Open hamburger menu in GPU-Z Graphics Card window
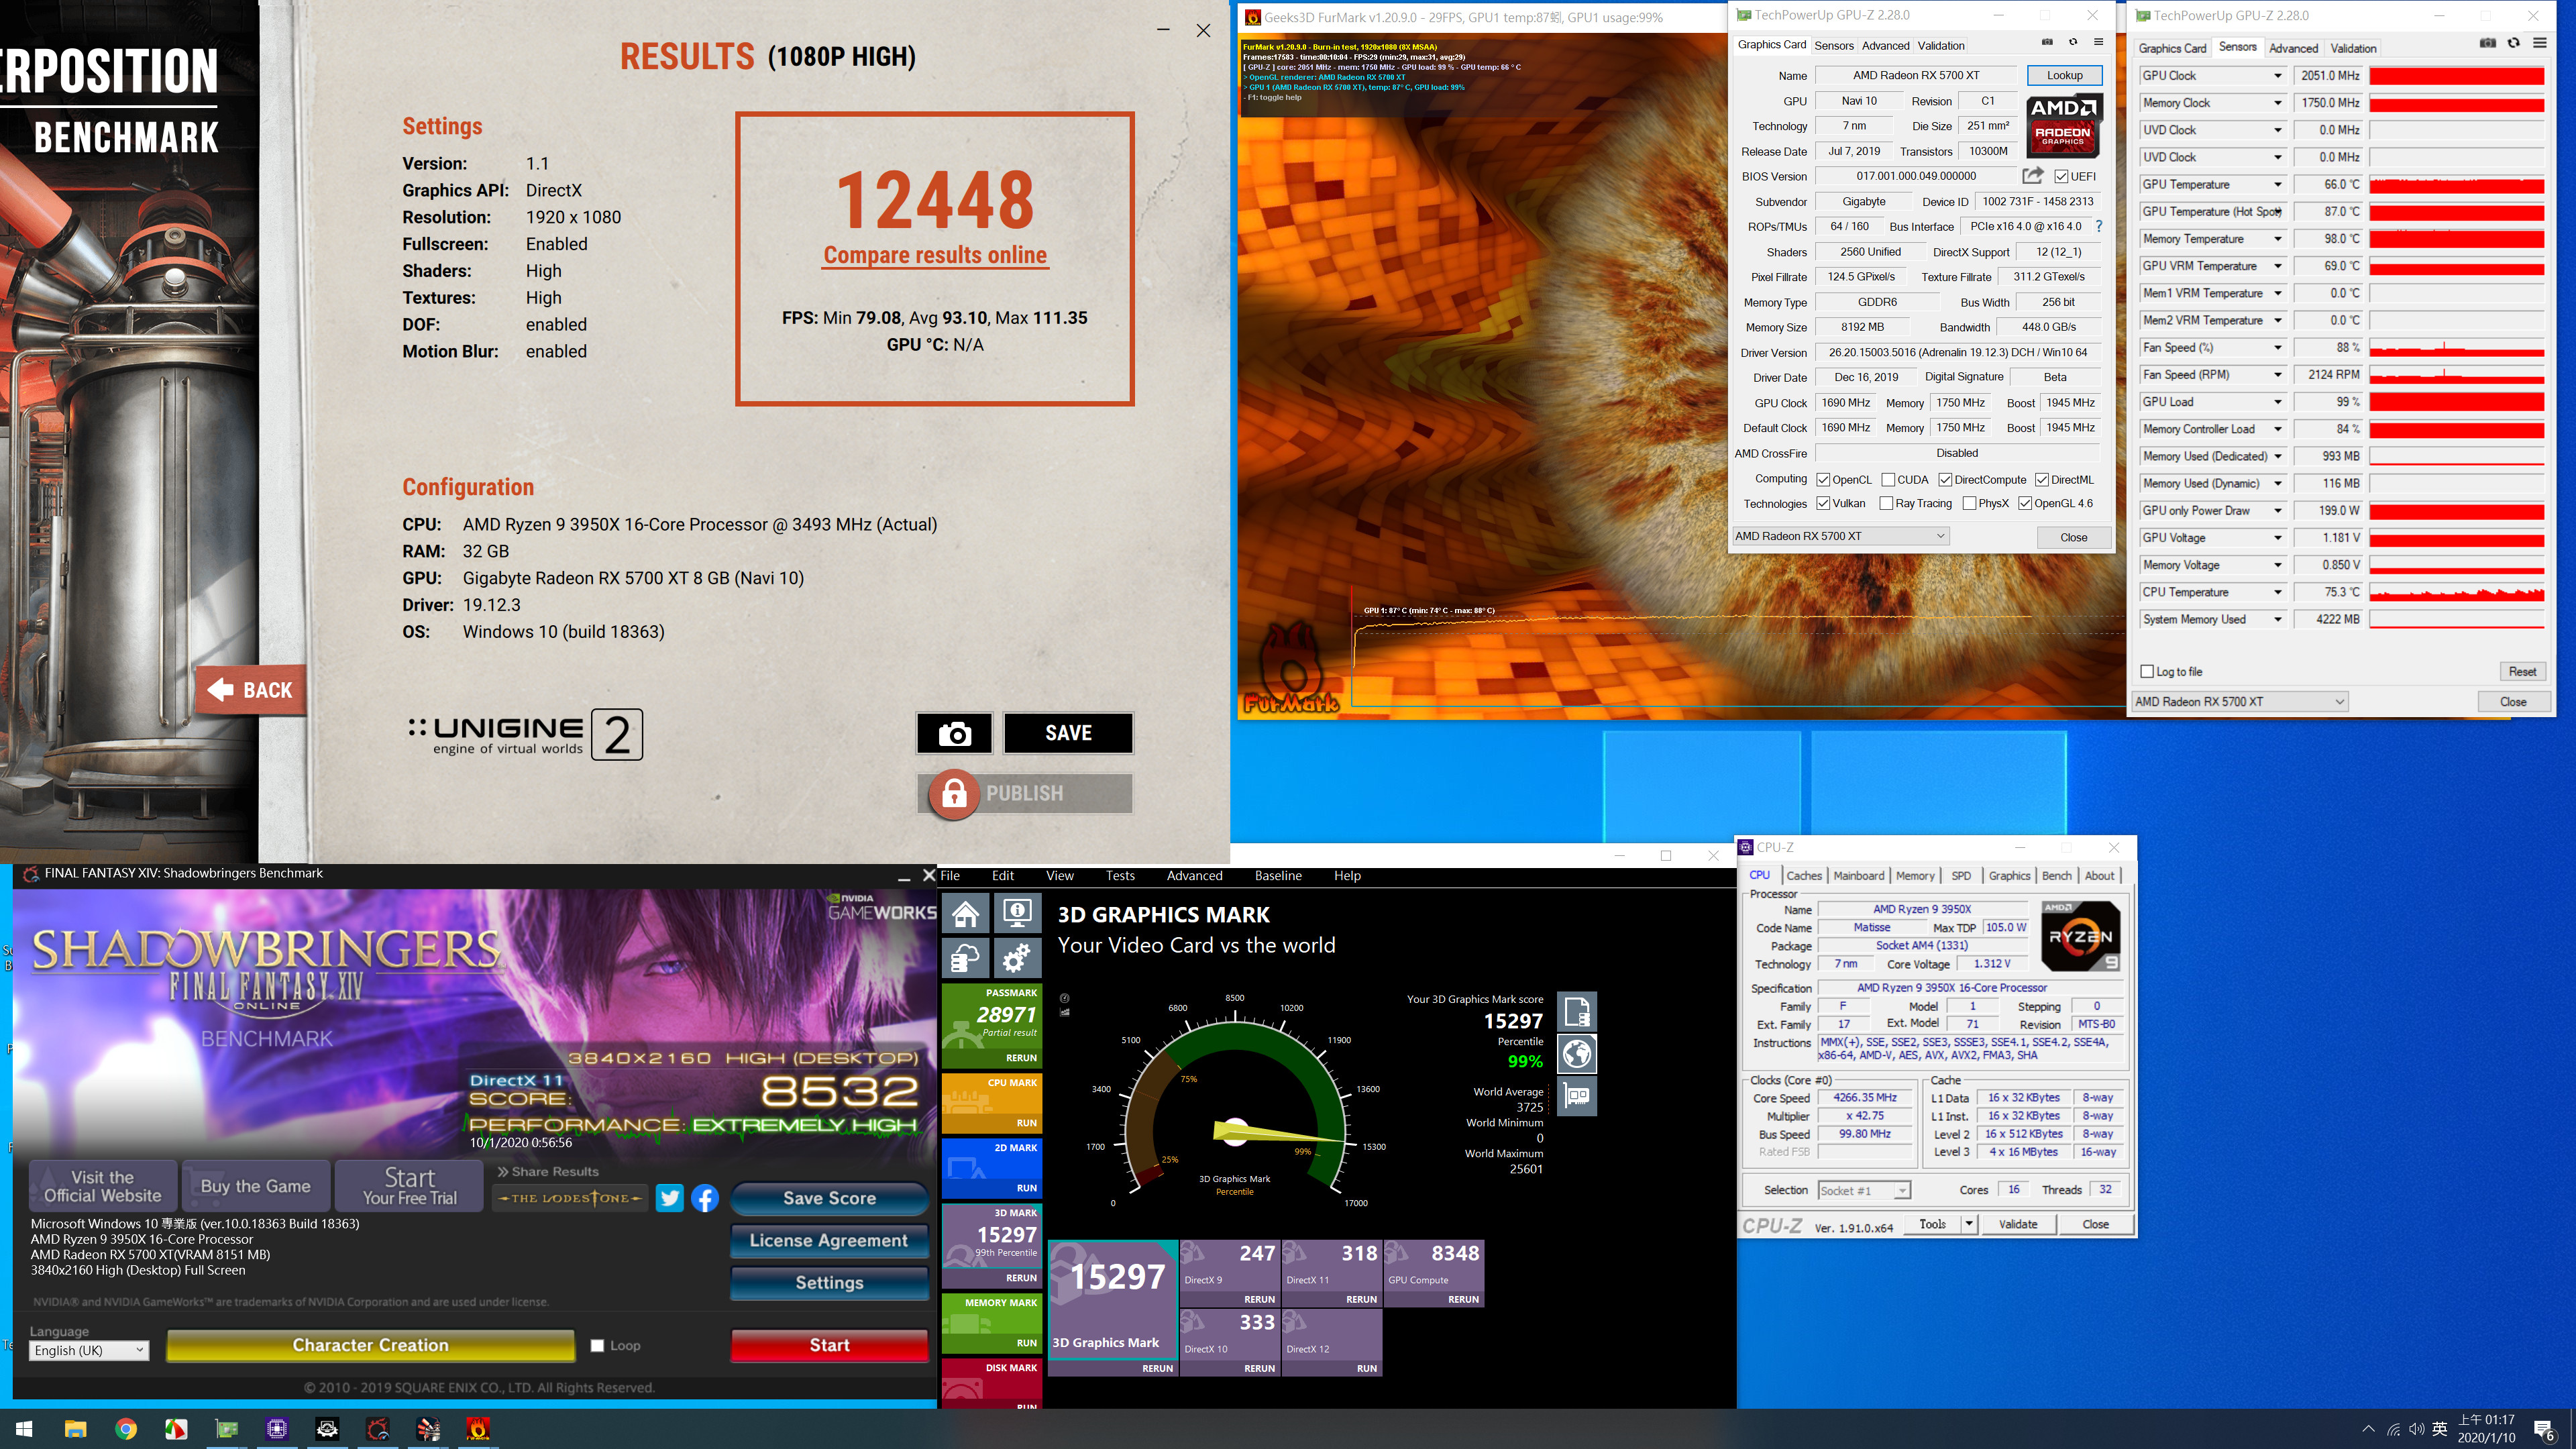 point(2098,42)
